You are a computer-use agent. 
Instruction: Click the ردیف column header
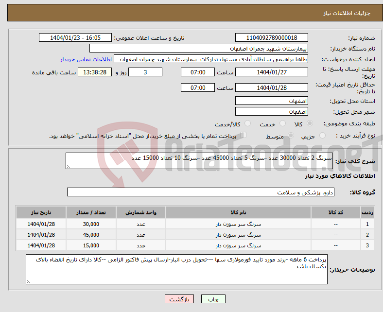pyautogui.click(x=367, y=212)
